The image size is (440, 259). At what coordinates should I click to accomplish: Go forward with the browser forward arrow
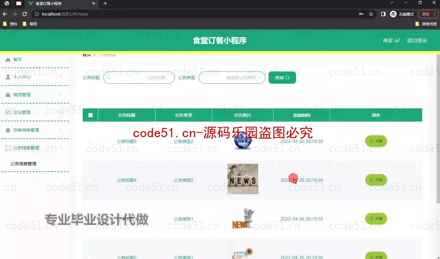[x=15, y=14]
